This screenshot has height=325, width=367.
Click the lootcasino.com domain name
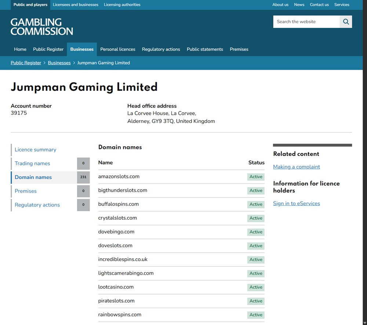tap(116, 287)
